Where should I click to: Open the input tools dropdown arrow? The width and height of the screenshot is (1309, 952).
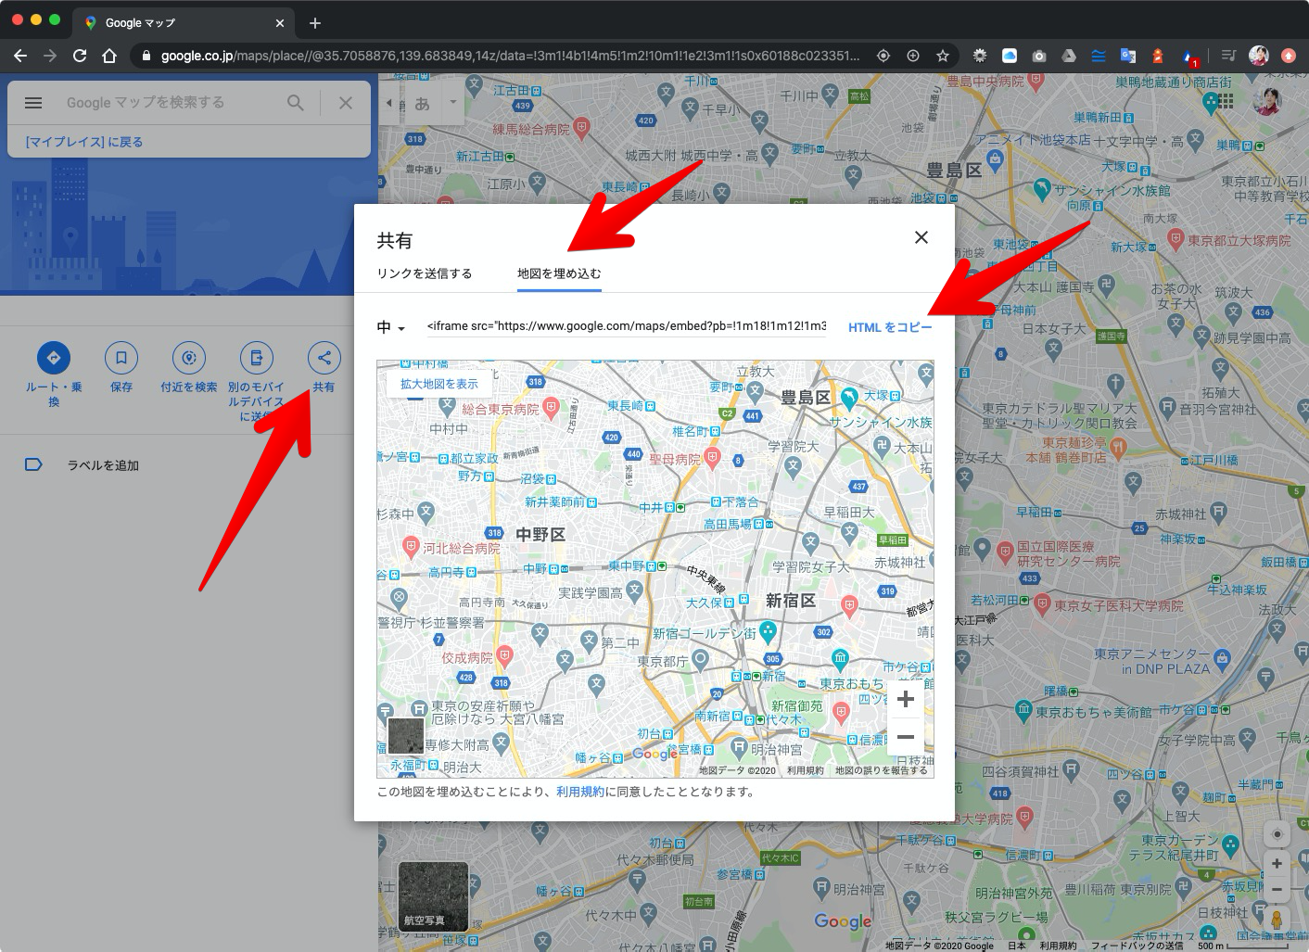click(453, 102)
